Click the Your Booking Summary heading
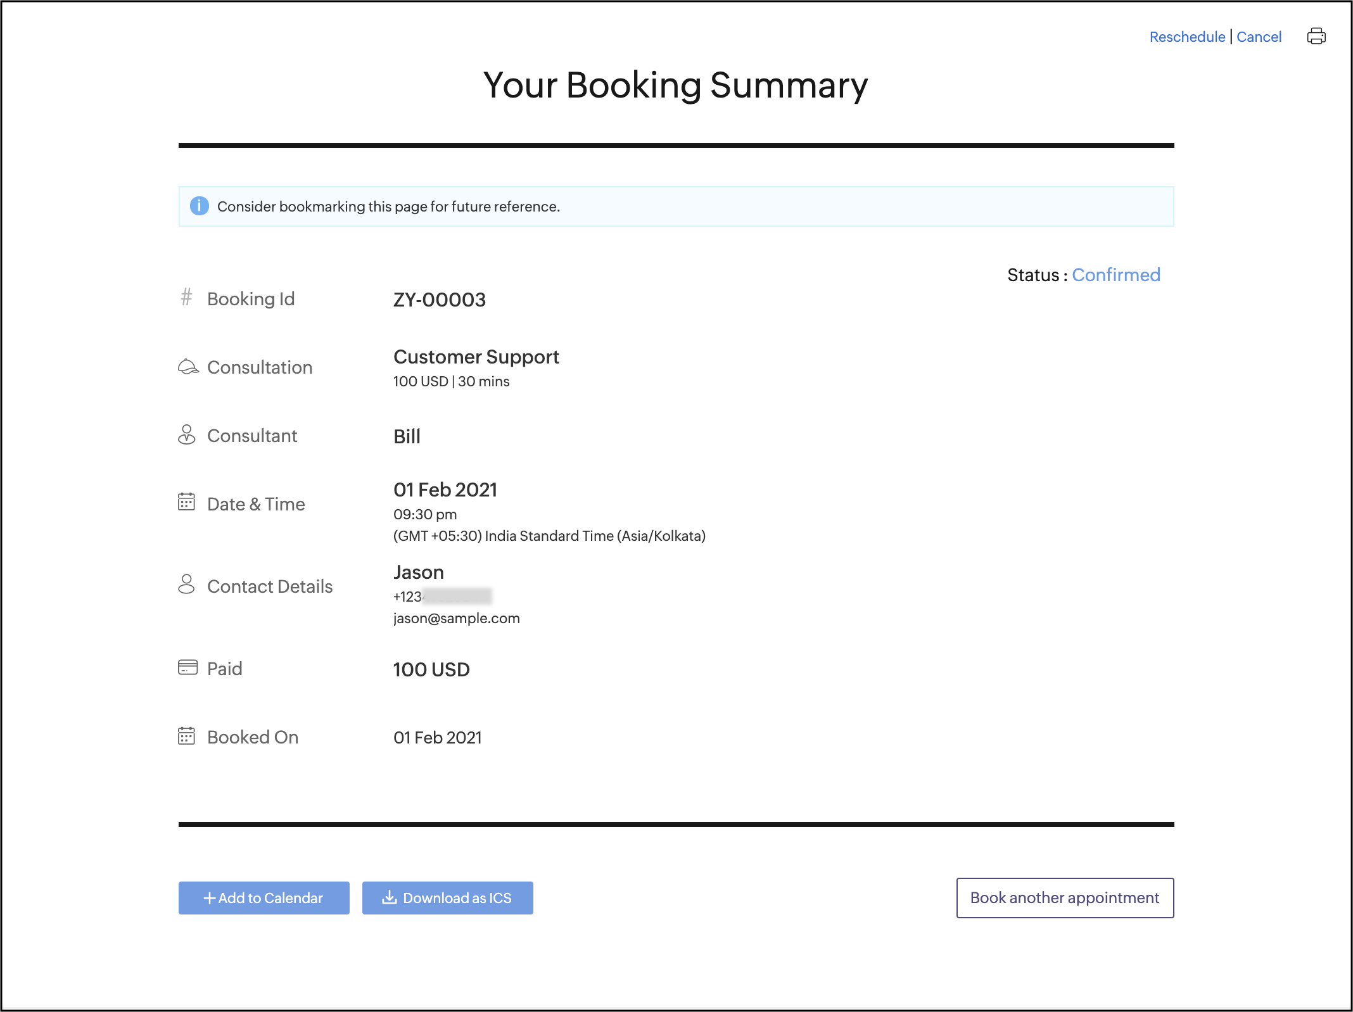This screenshot has width=1353, height=1012. pyautogui.click(x=675, y=85)
